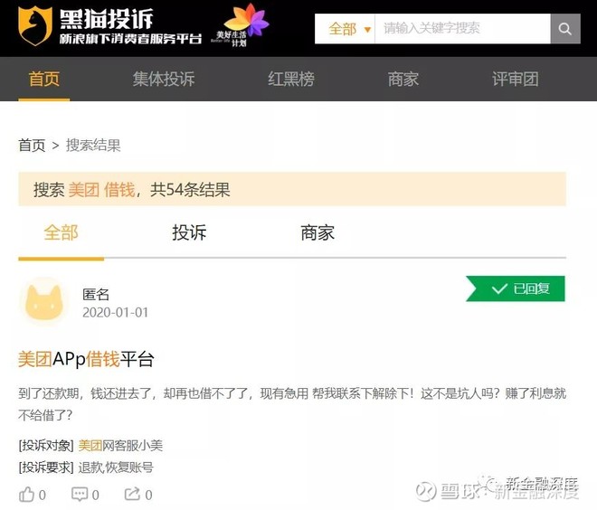Switch to the 投诉 results tab
Image resolution: width=597 pixels, height=510 pixels.
[189, 232]
